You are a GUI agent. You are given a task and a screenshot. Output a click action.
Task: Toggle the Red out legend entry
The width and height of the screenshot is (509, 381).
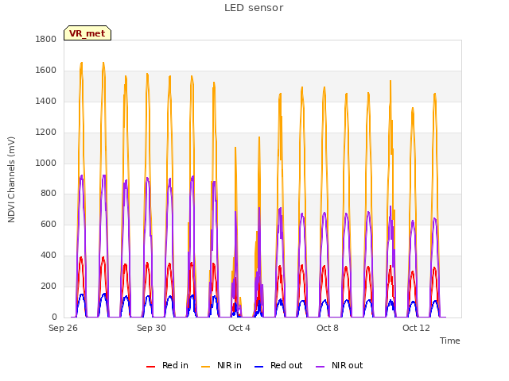point(278,365)
